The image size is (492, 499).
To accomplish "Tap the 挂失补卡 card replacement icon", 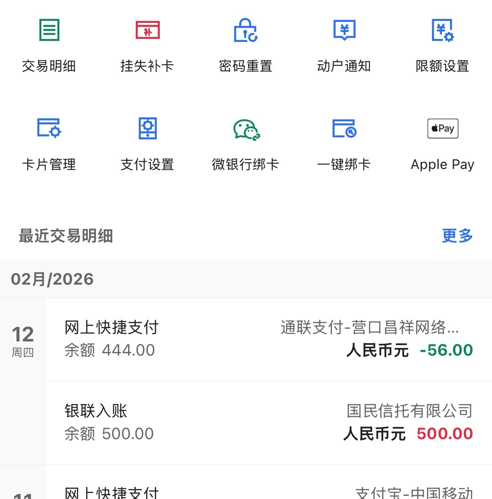I will coord(148,30).
